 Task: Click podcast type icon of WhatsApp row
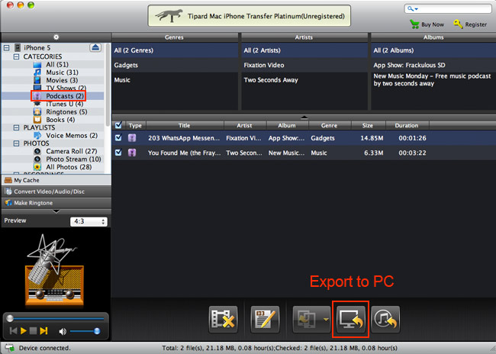(x=132, y=138)
